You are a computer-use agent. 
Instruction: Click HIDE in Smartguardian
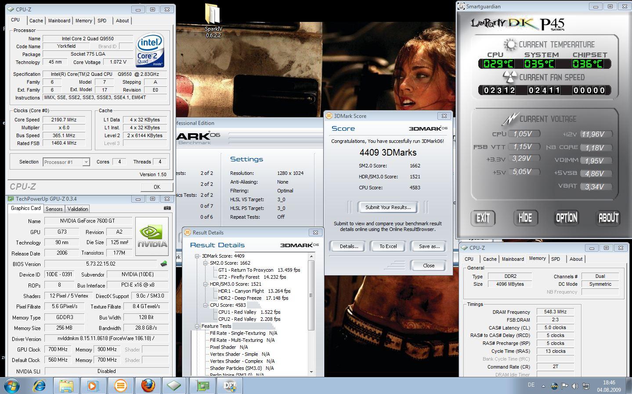point(525,218)
